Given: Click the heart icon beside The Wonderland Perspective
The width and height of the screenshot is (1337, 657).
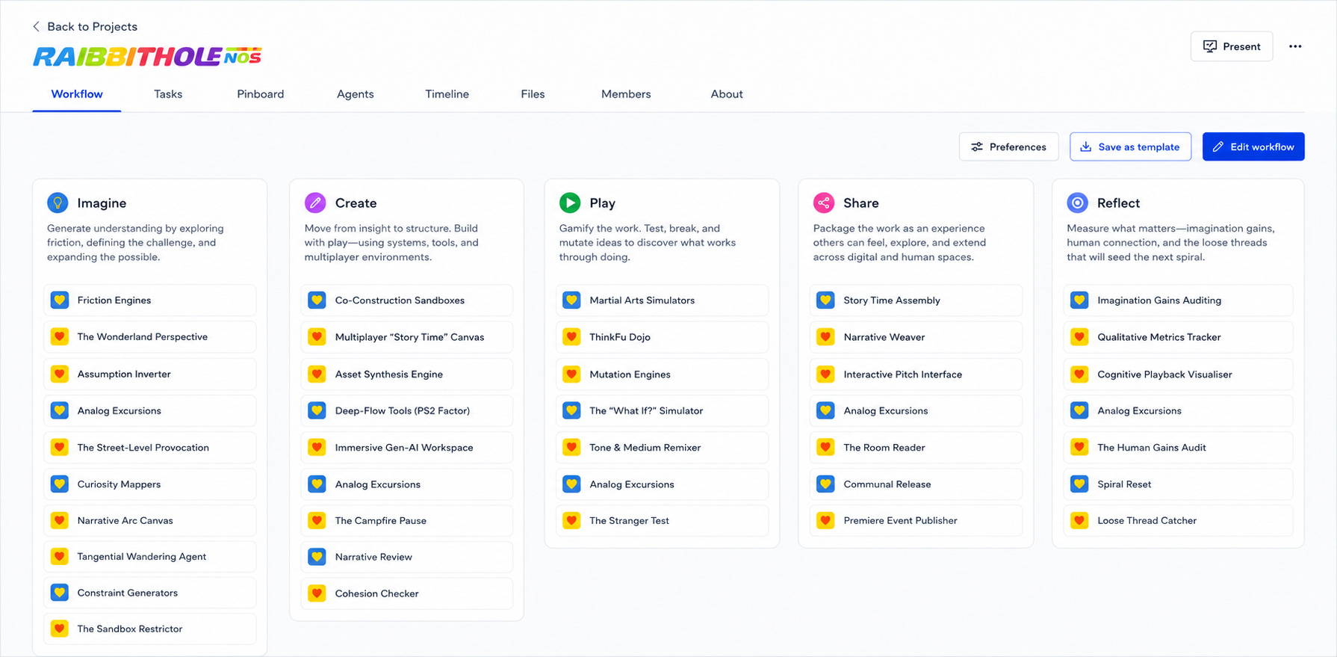Looking at the screenshot, I should tap(60, 337).
